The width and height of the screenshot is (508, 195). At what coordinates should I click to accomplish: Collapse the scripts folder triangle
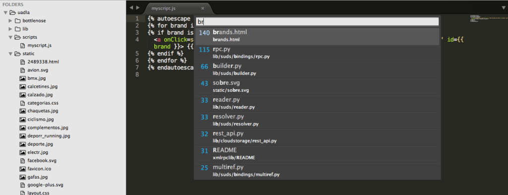pos(10,37)
